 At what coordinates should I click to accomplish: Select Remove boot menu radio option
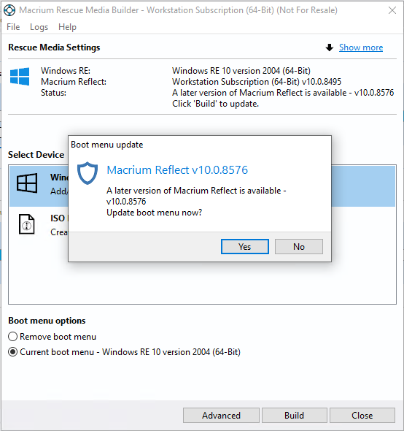click(x=12, y=337)
